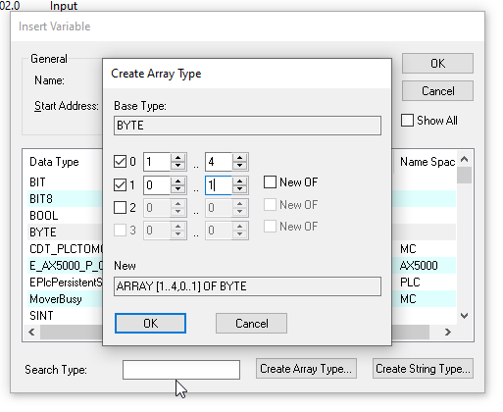503x412 pixels.
Task: Click the Data Type column header
Action: pyautogui.click(x=54, y=162)
